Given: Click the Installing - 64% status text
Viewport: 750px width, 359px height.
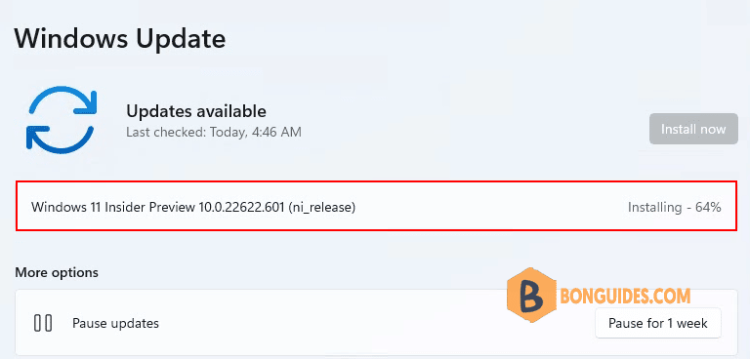Looking at the screenshot, I should (x=674, y=208).
